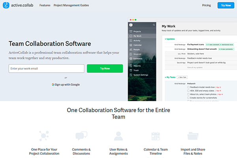
Task: Click the Prelaunch task list heading
Action: pos(191,84)
